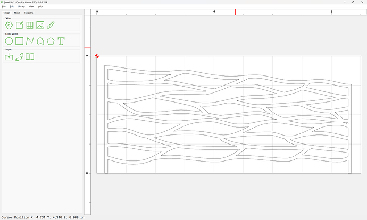Activate the Text tool

[x=62, y=41]
